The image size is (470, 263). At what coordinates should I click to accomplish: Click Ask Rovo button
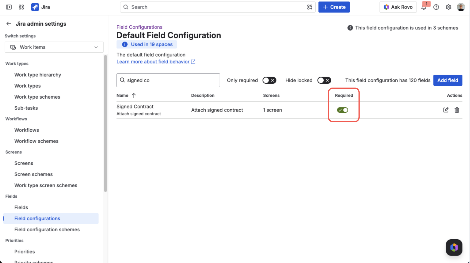[398, 7]
